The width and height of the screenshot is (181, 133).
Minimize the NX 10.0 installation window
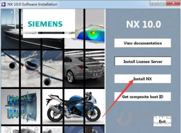click(x=154, y=3)
